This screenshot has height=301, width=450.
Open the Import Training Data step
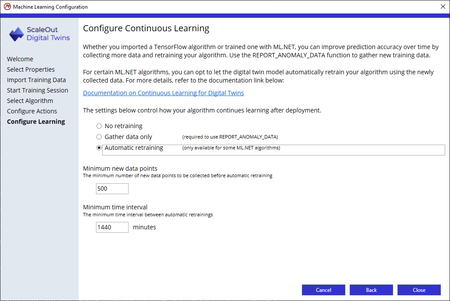(36, 80)
